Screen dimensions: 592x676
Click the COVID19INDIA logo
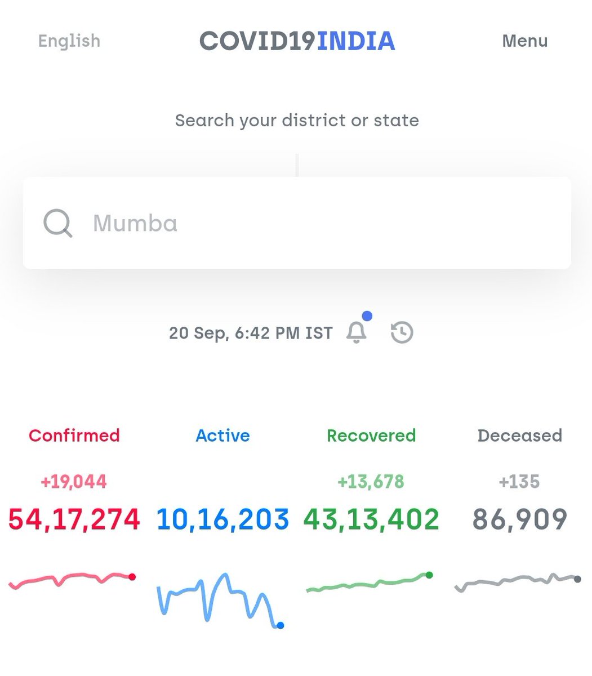[x=297, y=41]
